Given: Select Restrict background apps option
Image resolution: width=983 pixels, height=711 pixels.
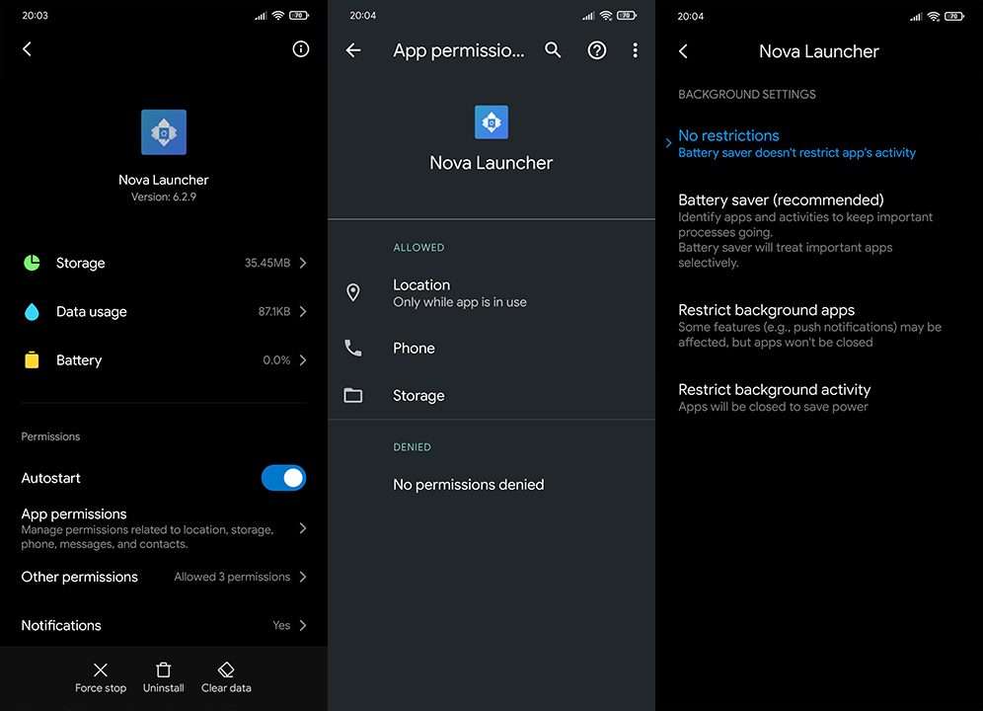Looking at the screenshot, I should pos(819,325).
